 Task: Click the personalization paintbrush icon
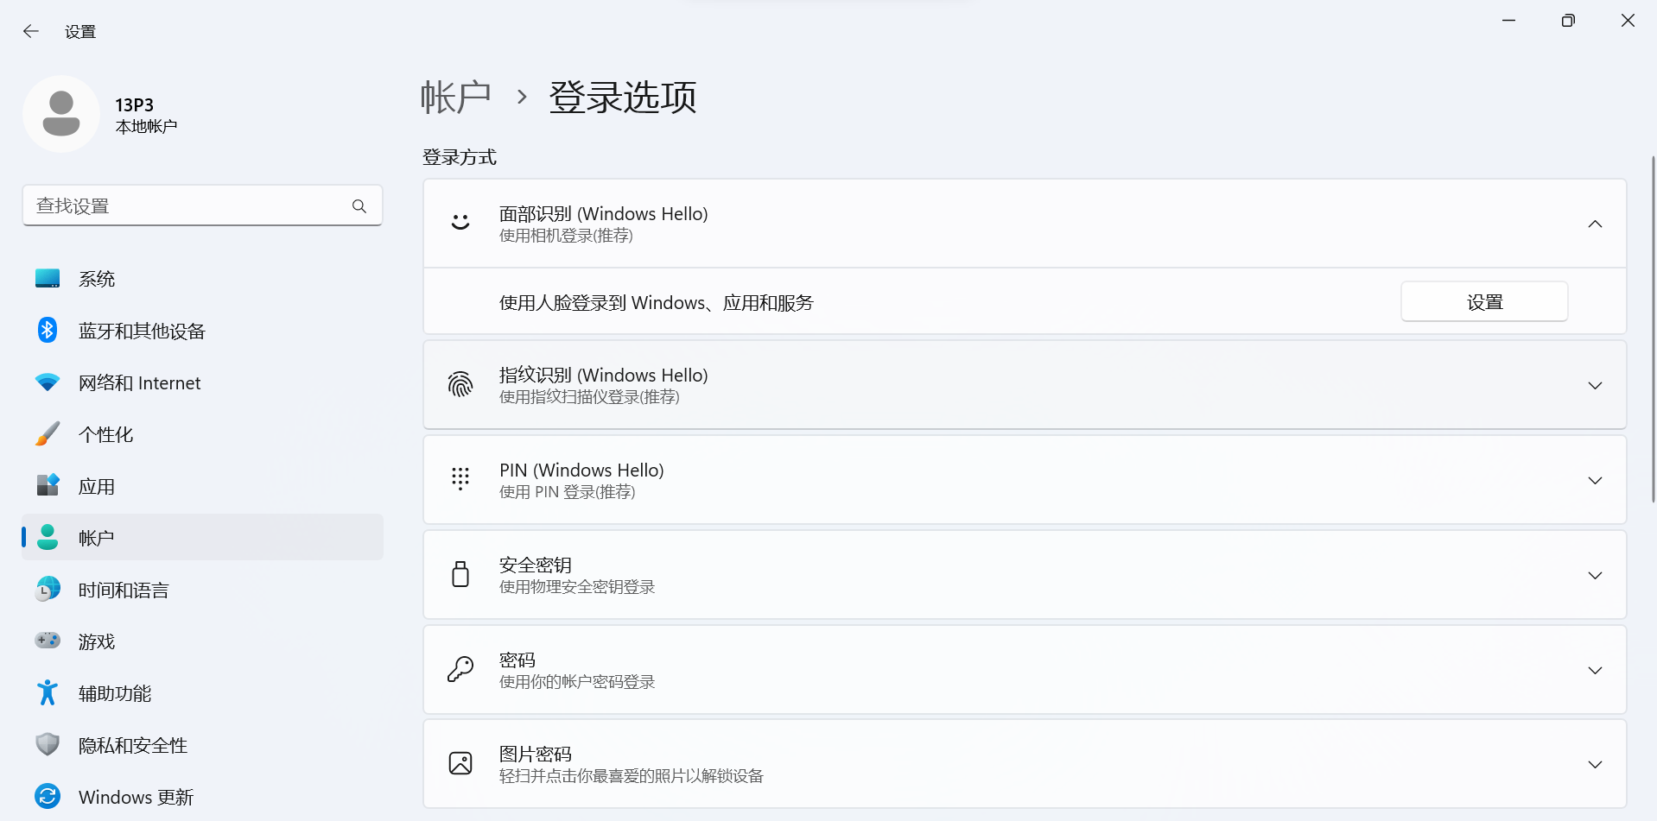48,434
